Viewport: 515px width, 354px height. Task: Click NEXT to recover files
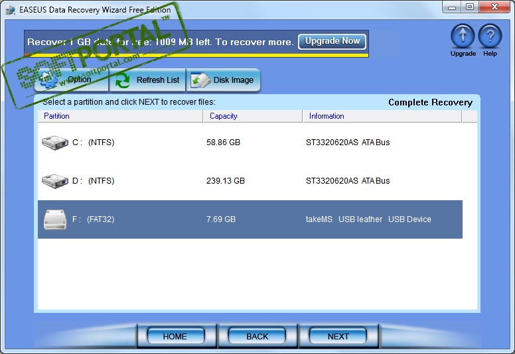[x=338, y=336]
